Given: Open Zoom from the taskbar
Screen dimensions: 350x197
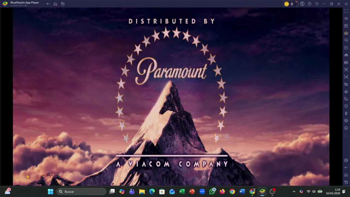Looking at the screenshot, I should 202,192.
